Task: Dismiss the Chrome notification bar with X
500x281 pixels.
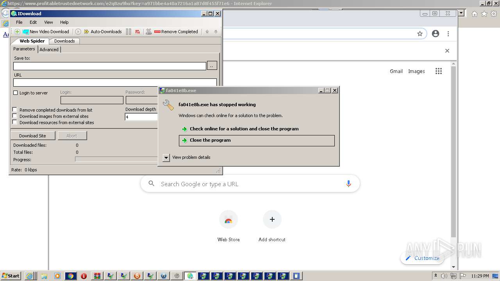Action: click(447, 51)
